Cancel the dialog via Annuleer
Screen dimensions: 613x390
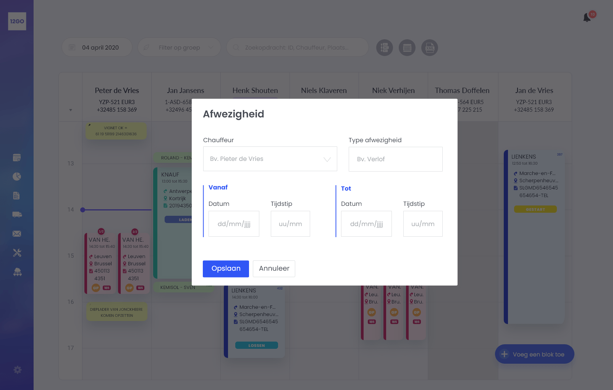tap(274, 269)
